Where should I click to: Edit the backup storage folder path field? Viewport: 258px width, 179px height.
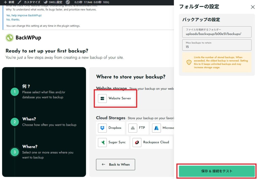(x=217, y=34)
